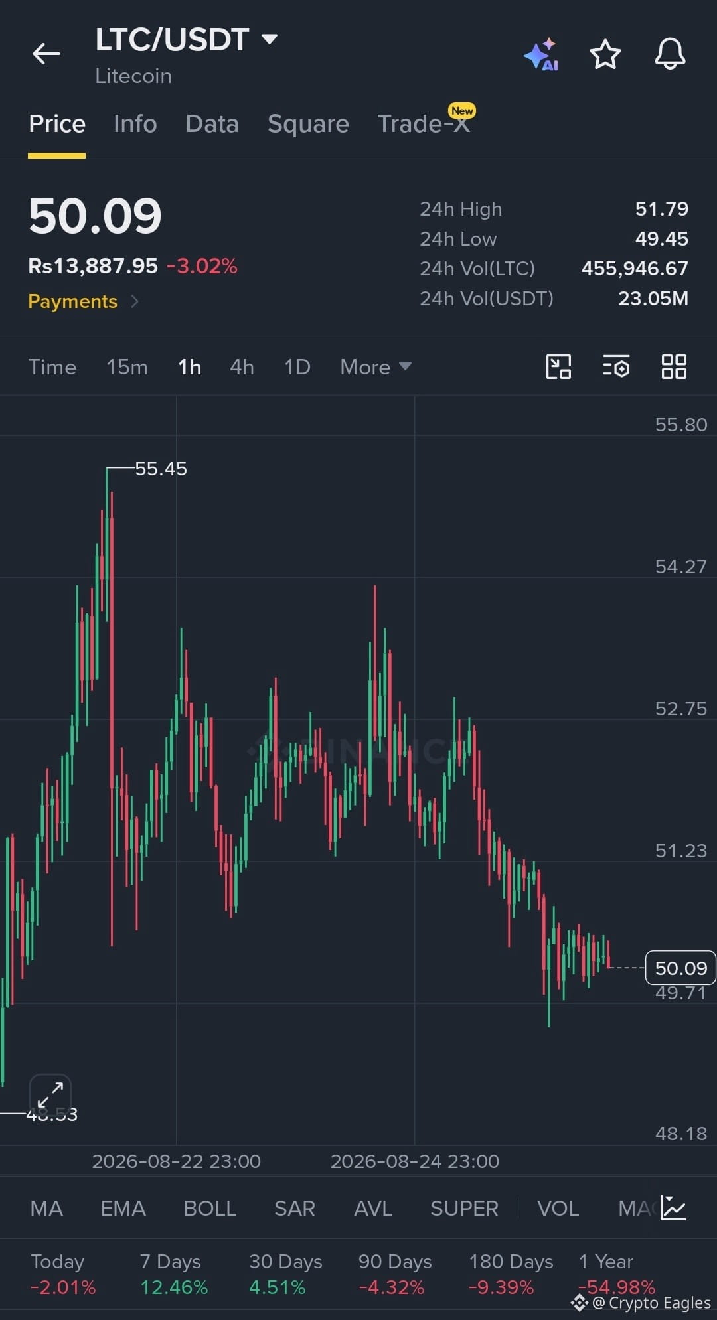Click the -3.02% price change
Screen dimensions: 717x1320
[202, 266]
